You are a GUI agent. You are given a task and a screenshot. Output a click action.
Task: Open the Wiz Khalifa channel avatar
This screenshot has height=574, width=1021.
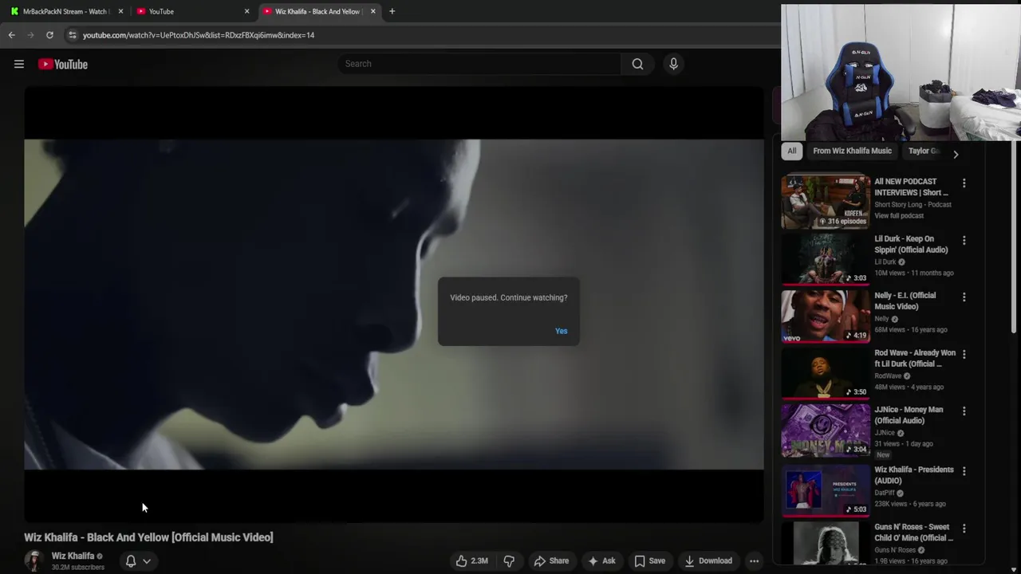click(34, 560)
